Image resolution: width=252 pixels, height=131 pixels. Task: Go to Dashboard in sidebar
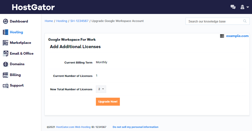[x=19, y=21]
